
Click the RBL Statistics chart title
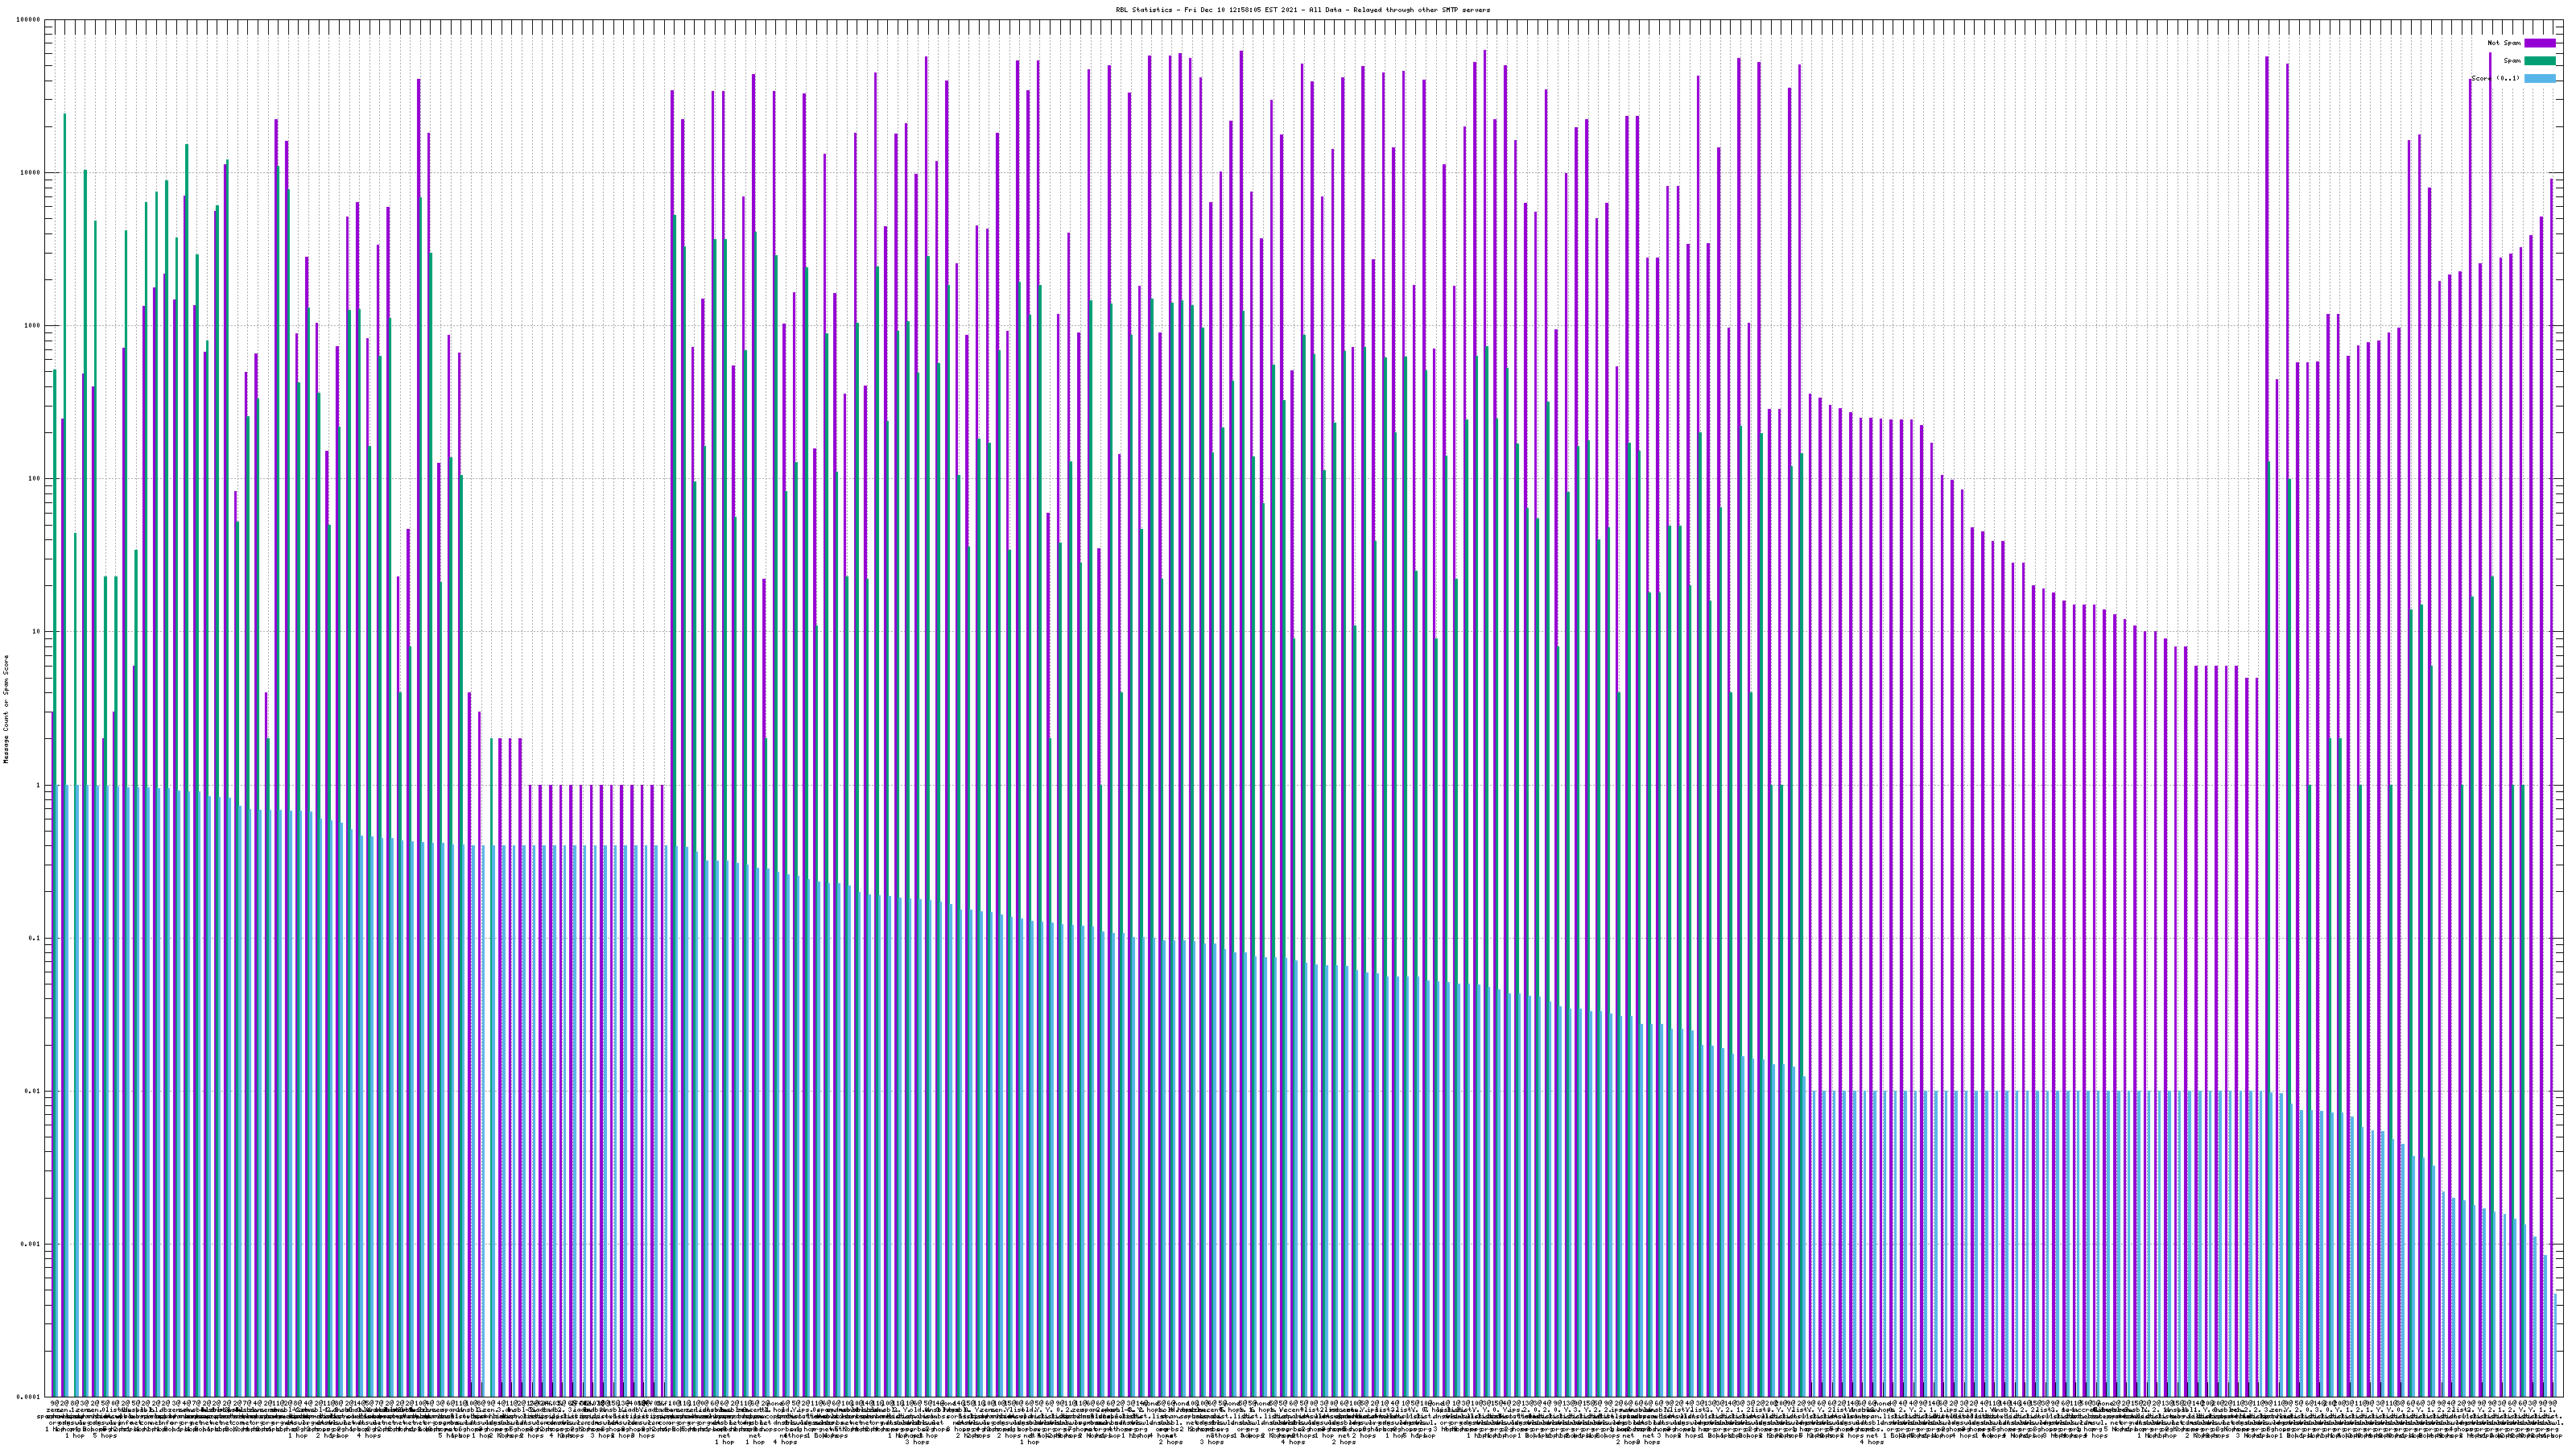click(1302, 10)
